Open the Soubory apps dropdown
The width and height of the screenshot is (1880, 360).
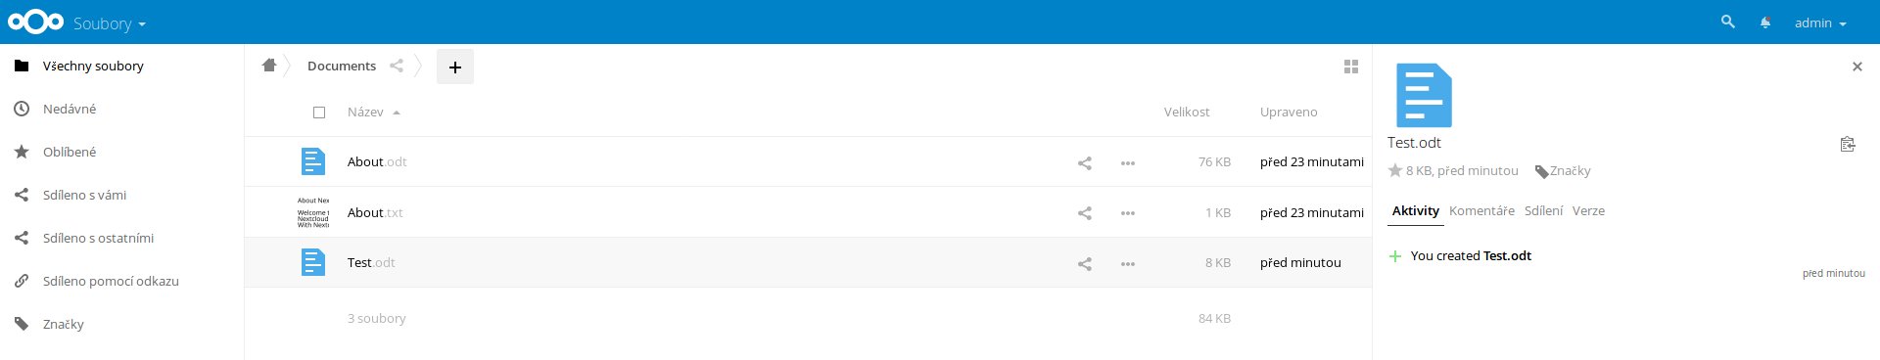(x=110, y=22)
